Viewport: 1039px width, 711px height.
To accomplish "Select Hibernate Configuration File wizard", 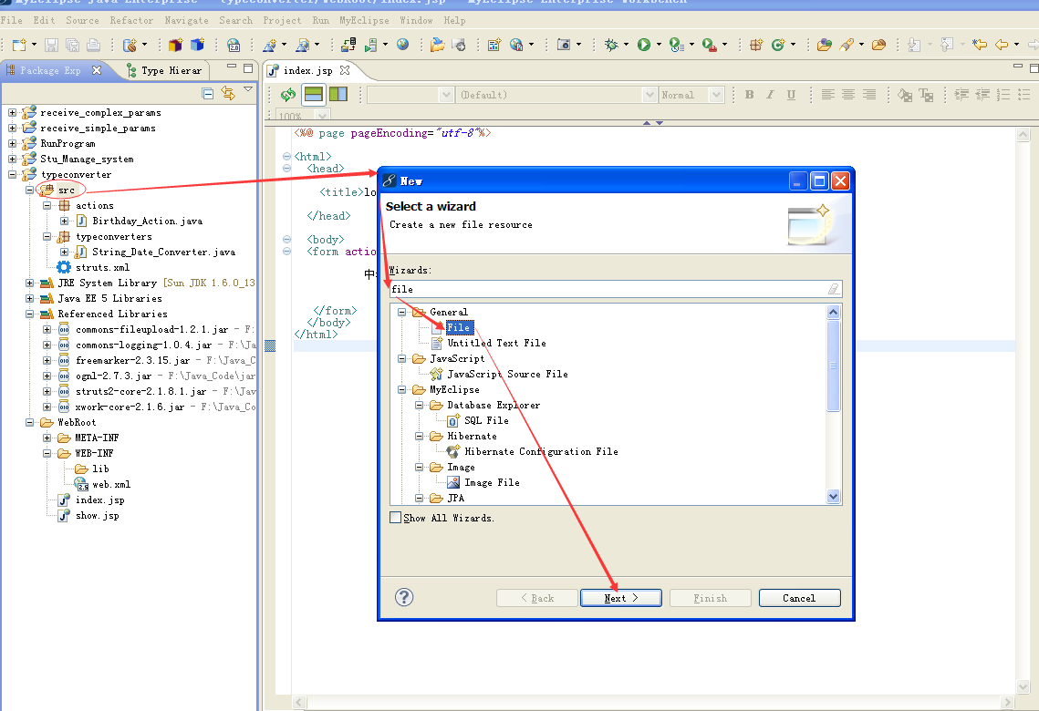I will 541,451.
